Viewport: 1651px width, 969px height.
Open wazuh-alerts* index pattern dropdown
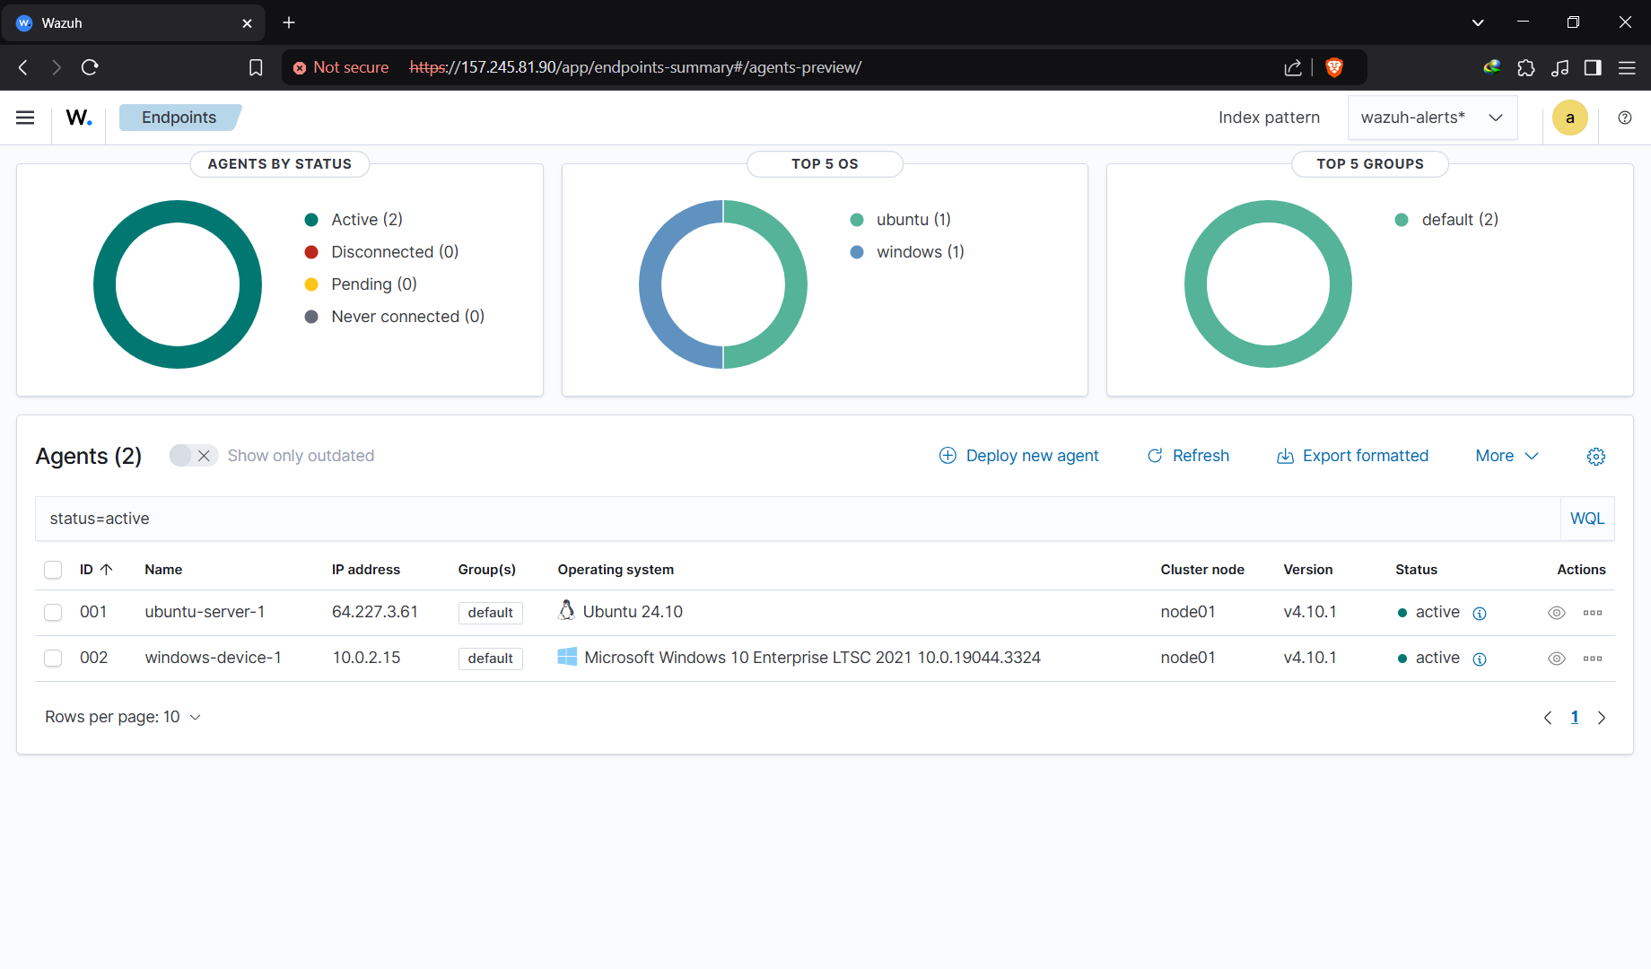[x=1432, y=118]
